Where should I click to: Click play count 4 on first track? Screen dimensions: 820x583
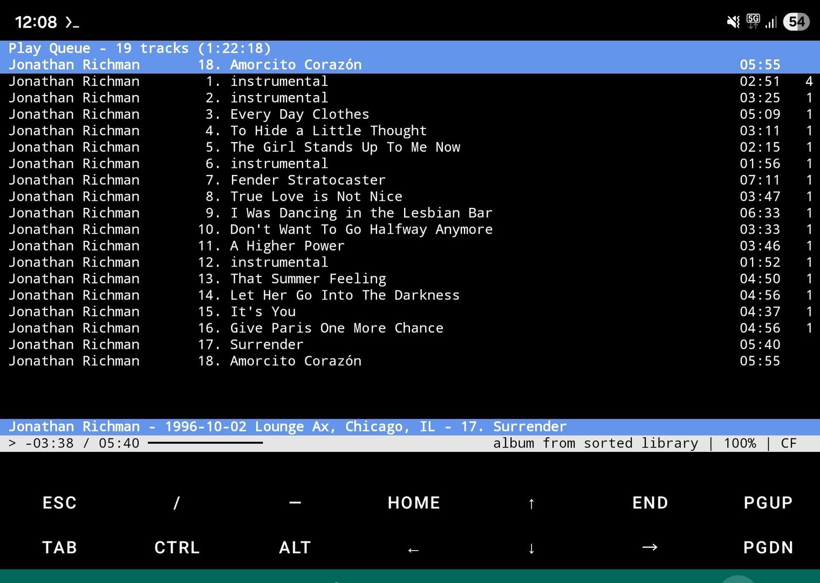(x=809, y=82)
